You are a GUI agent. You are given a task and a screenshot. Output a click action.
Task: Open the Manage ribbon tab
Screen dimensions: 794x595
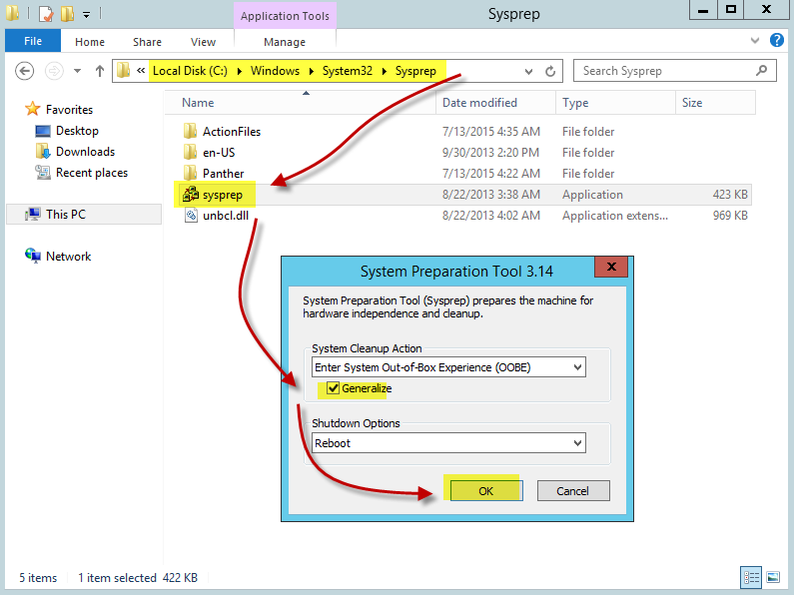pyautogui.click(x=285, y=42)
